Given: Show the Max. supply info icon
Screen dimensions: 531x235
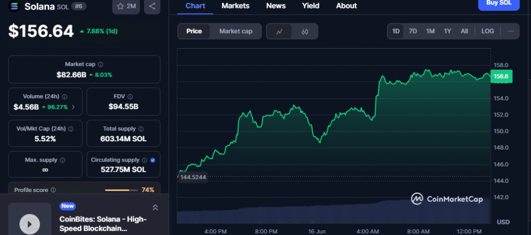Looking at the screenshot, I should (x=63, y=160).
